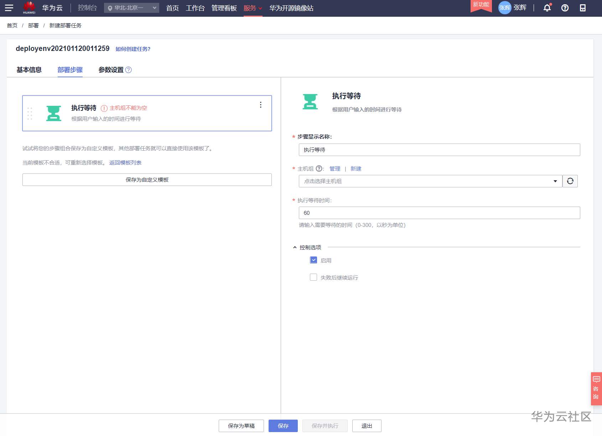Open the help question mark icon
Image resolution: width=602 pixels, height=436 pixels.
pyautogui.click(x=565, y=8)
